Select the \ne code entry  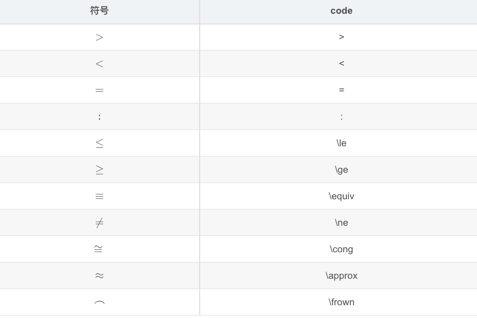tap(341, 223)
